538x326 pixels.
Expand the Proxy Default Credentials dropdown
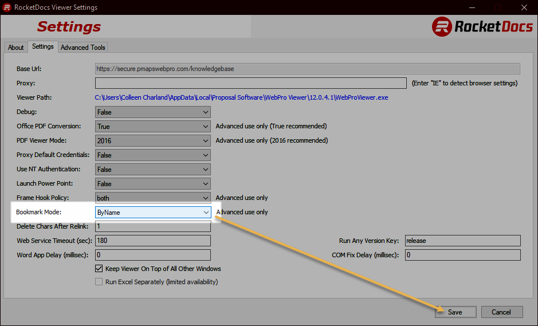(152, 155)
